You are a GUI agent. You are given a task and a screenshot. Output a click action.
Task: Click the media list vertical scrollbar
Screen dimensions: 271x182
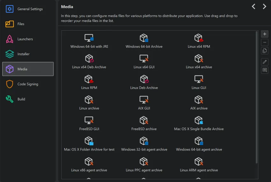(256, 97)
